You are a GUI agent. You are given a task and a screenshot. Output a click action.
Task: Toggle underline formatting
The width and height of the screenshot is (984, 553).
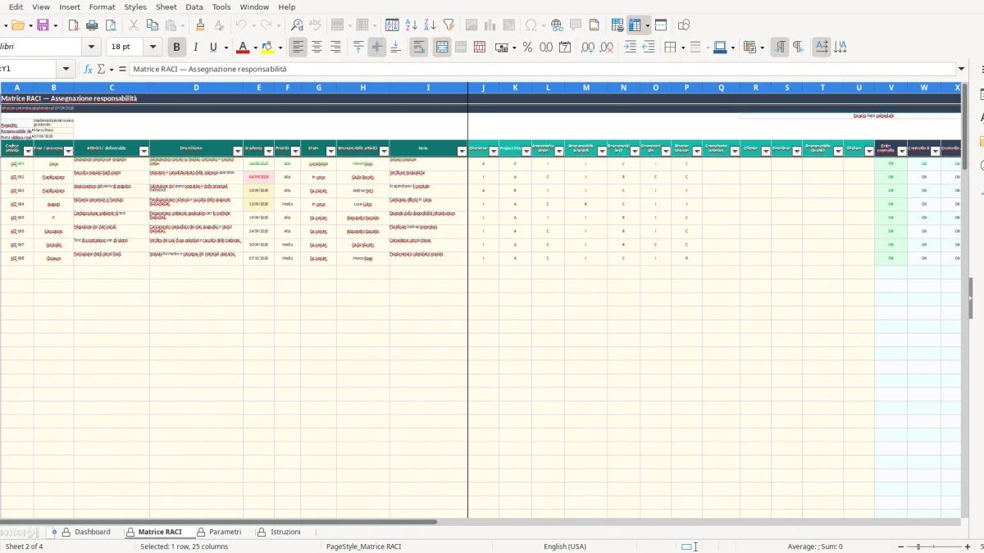[214, 48]
